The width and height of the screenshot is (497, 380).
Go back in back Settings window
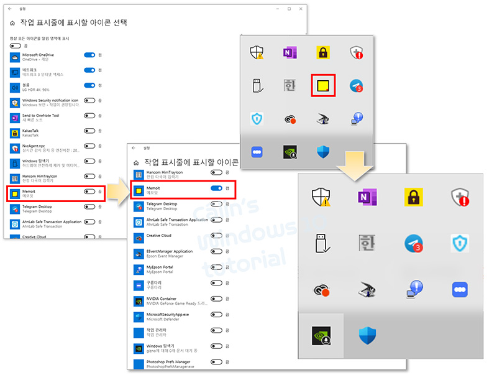pos(10,9)
